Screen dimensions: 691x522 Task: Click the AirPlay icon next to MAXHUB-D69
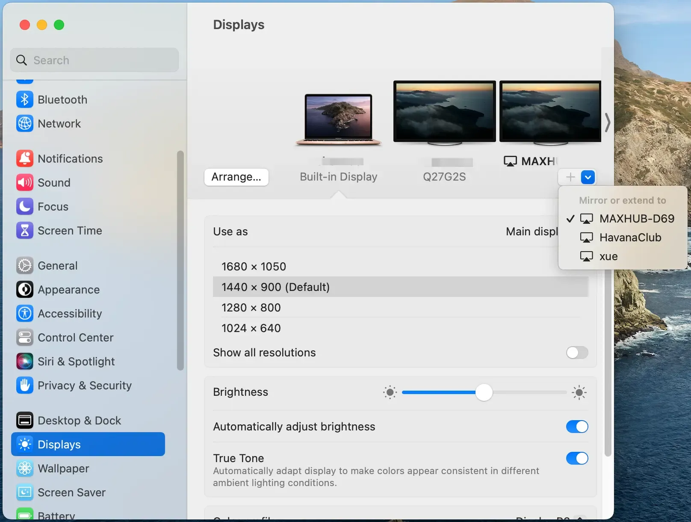(586, 219)
